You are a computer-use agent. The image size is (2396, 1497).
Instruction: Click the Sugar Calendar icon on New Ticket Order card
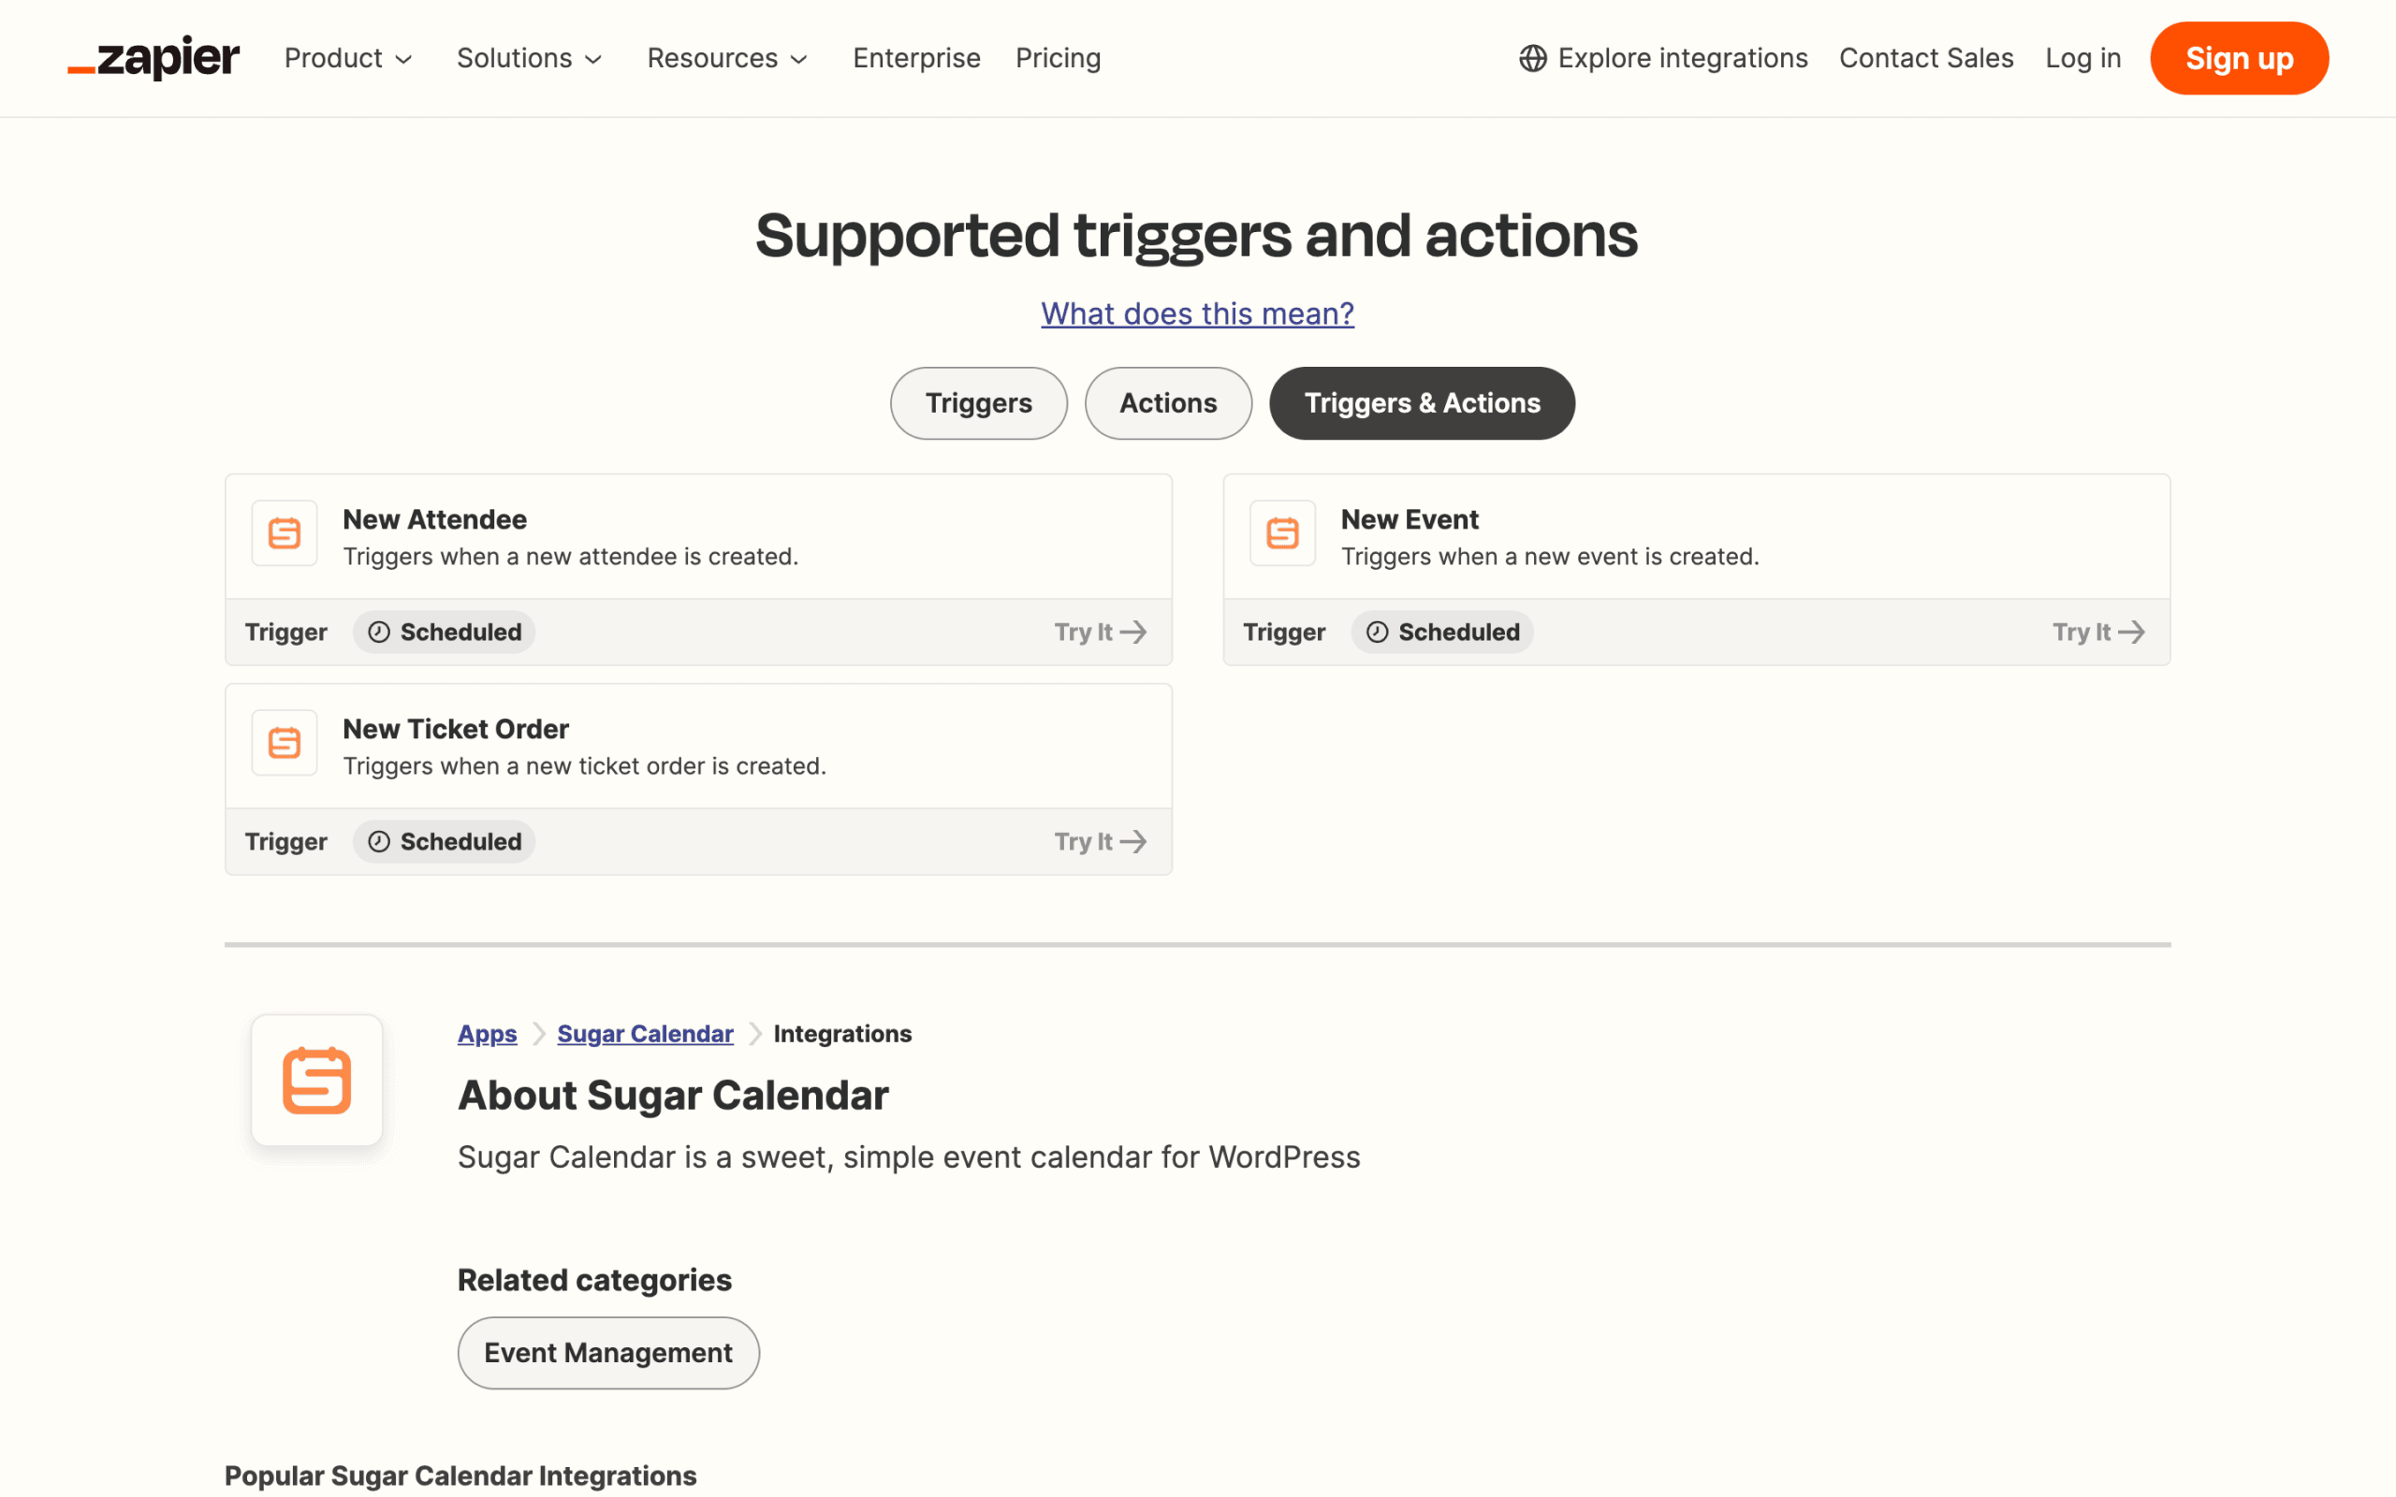(x=285, y=743)
